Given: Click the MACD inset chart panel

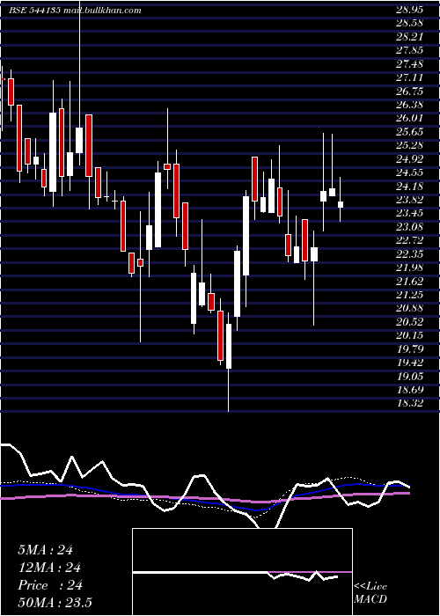Looking at the screenshot, I should tap(242, 572).
